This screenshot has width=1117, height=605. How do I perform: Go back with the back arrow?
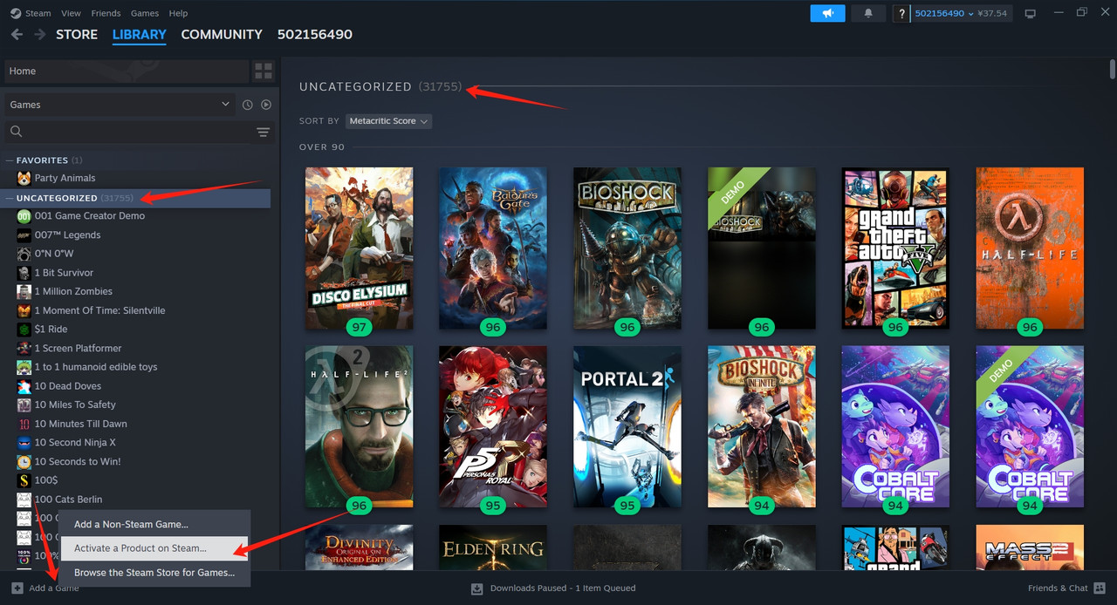tap(17, 34)
